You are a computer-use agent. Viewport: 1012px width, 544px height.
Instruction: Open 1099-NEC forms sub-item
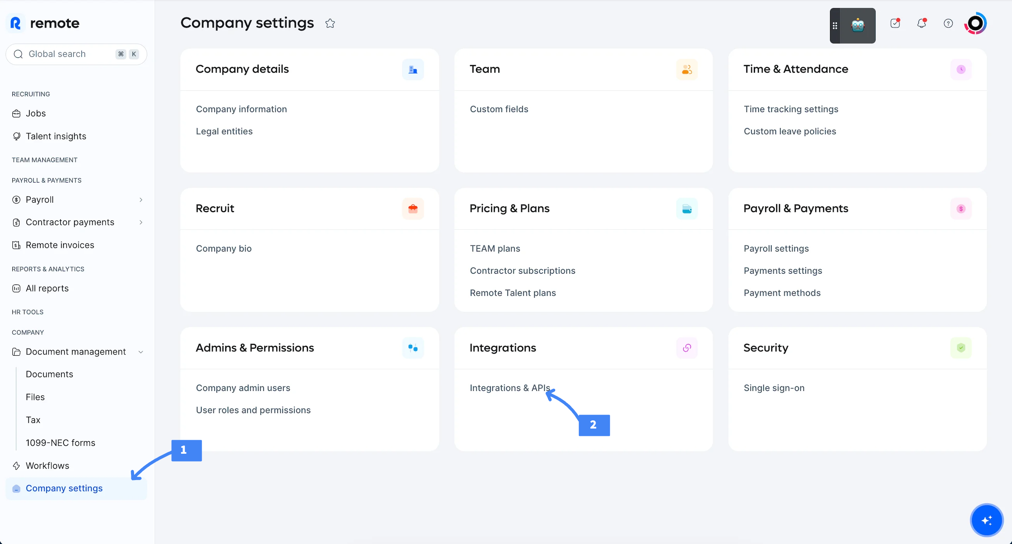60,443
